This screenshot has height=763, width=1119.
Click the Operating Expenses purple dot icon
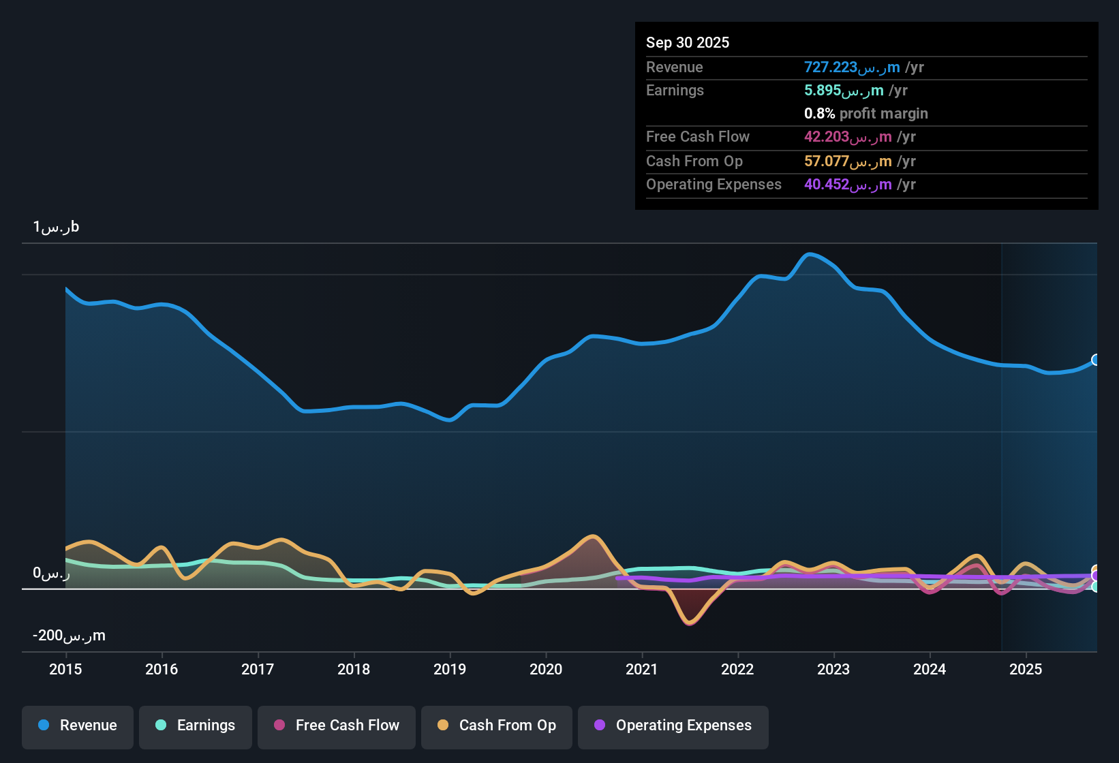(x=600, y=726)
